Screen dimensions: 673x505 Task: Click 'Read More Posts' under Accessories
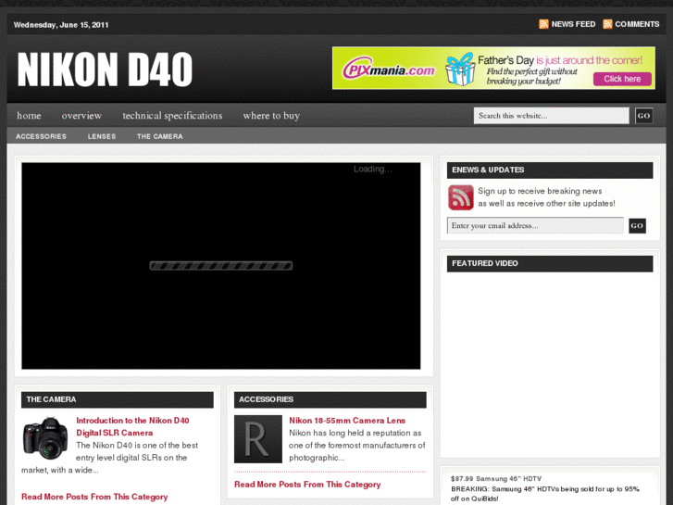[x=307, y=485]
